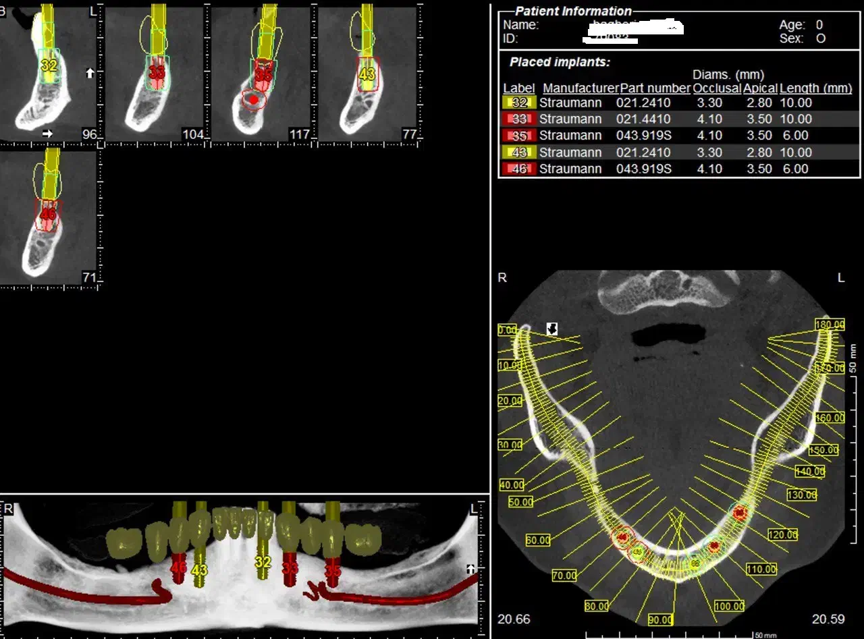Screen dimensions: 864x639
Task: Select implant 46 marker in the axial view
Action: [x=622, y=537]
